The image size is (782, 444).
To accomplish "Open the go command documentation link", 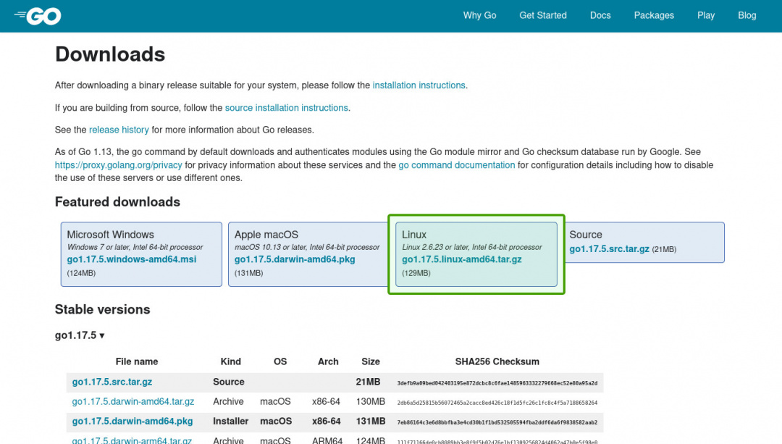I will pos(456,165).
